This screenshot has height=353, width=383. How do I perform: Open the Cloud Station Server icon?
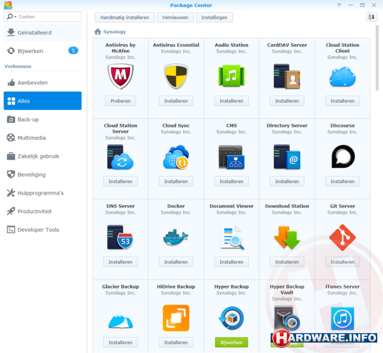click(121, 157)
